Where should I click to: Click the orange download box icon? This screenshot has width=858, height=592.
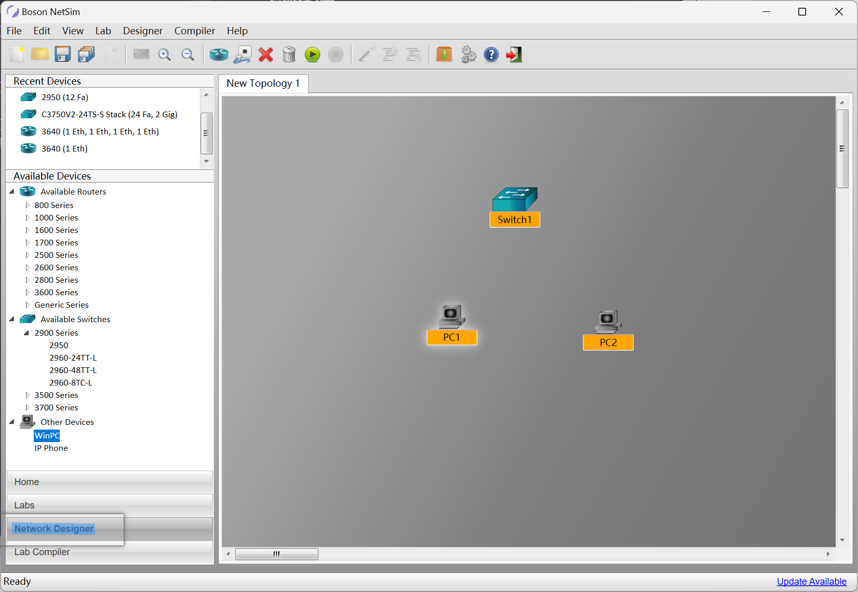pos(444,54)
